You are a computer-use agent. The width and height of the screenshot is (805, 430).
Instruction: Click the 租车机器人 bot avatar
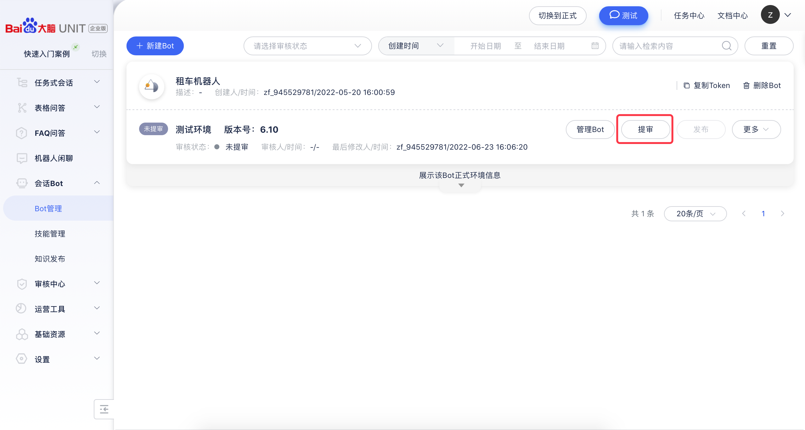tap(152, 86)
